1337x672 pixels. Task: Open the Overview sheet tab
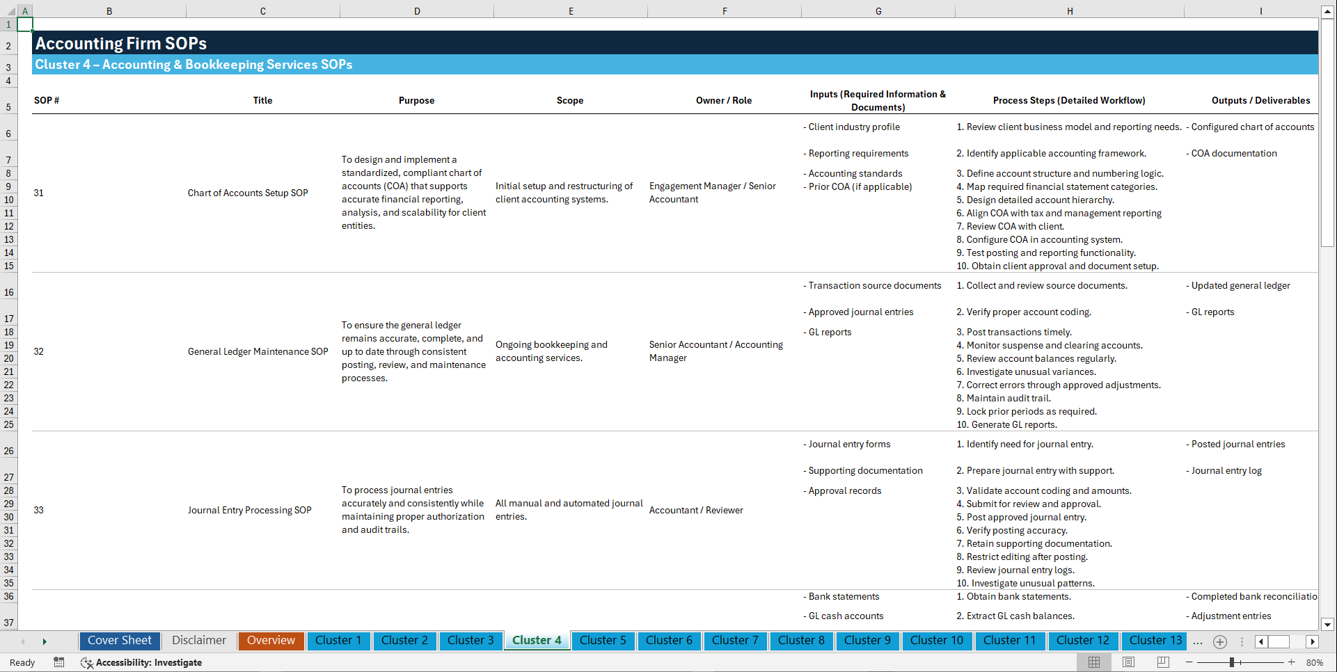(271, 640)
